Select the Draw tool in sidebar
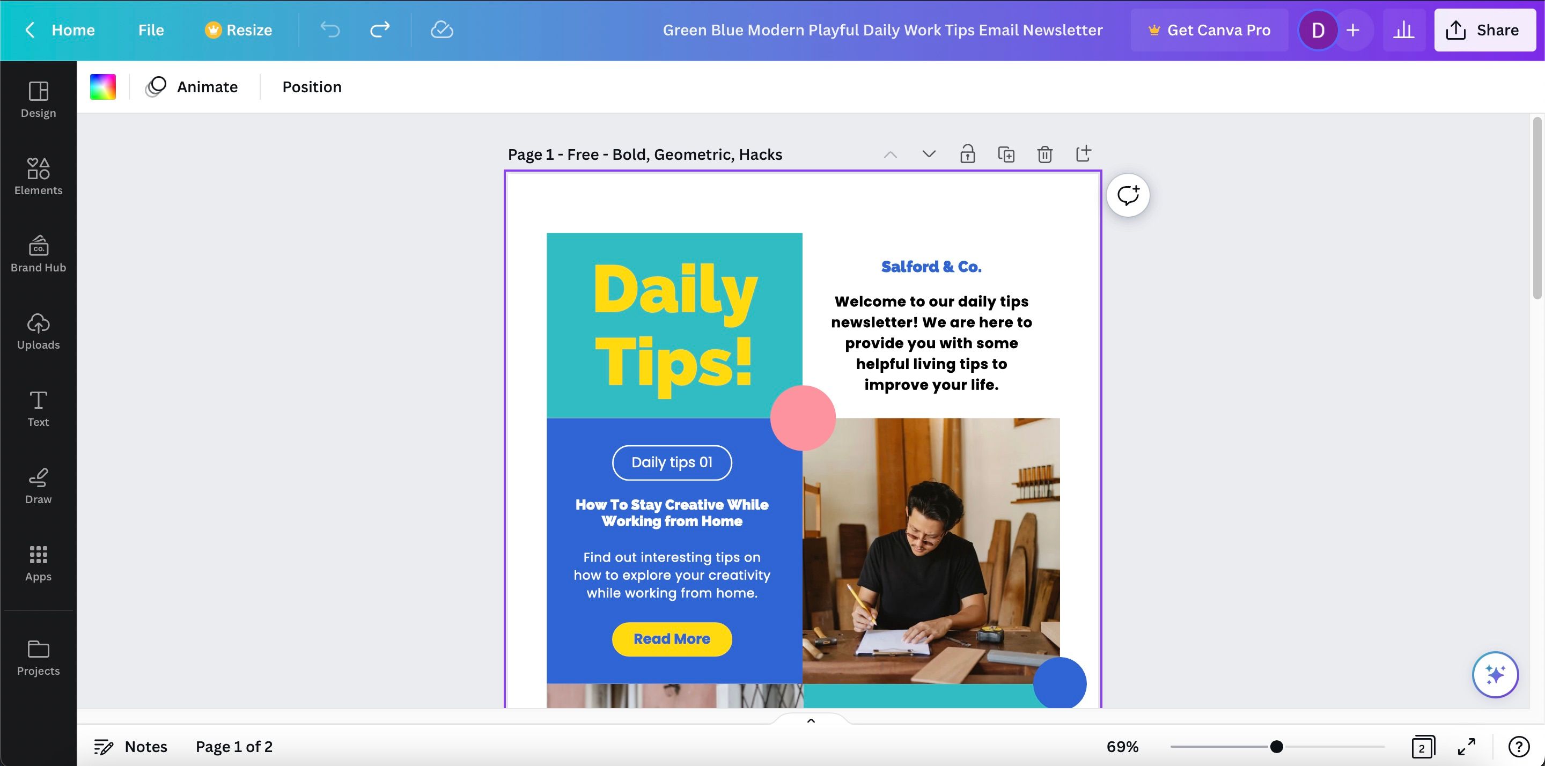This screenshot has width=1545, height=766. tap(39, 486)
